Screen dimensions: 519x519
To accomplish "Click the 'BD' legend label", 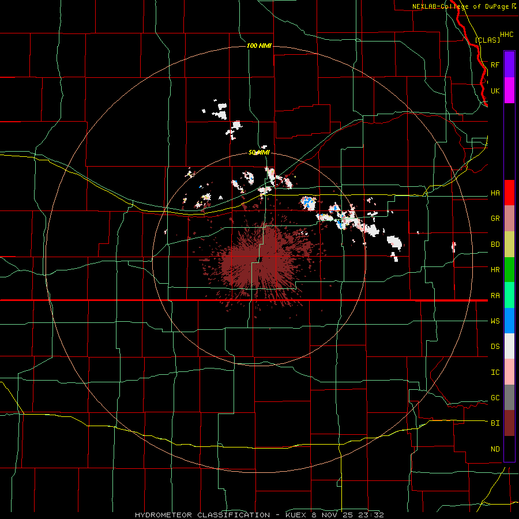I will click(495, 245).
